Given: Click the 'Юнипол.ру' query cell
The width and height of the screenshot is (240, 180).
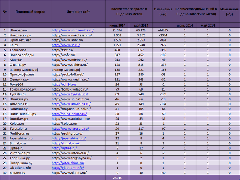Looking at the screenshot, I should [x=30, y=109].
